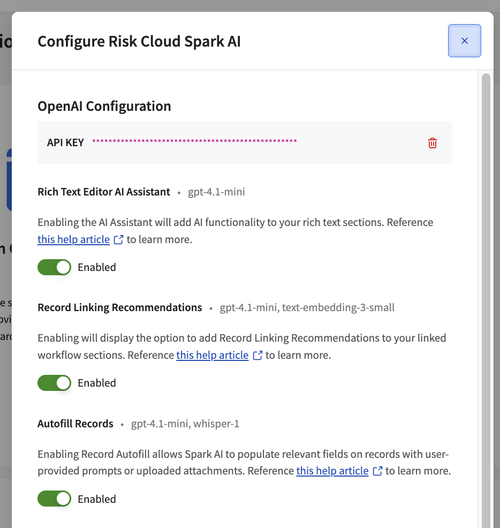Click external link icon after Rich Text help article
Screen dimensions: 500x528
(x=119, y=240)
